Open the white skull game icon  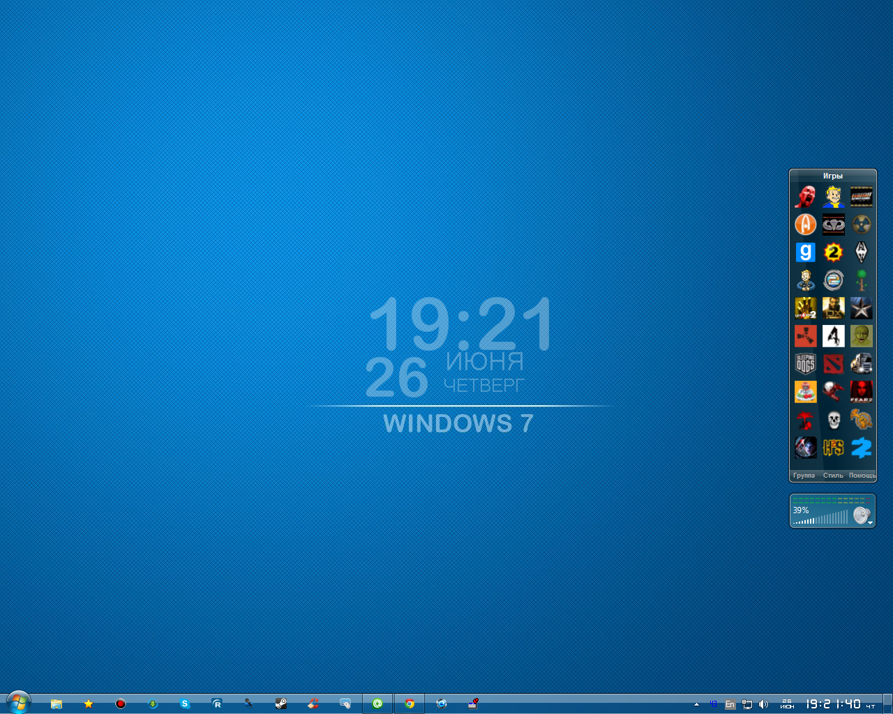834,420
